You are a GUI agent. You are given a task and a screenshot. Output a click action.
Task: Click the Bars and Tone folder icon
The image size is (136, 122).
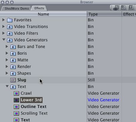(13, 47)
